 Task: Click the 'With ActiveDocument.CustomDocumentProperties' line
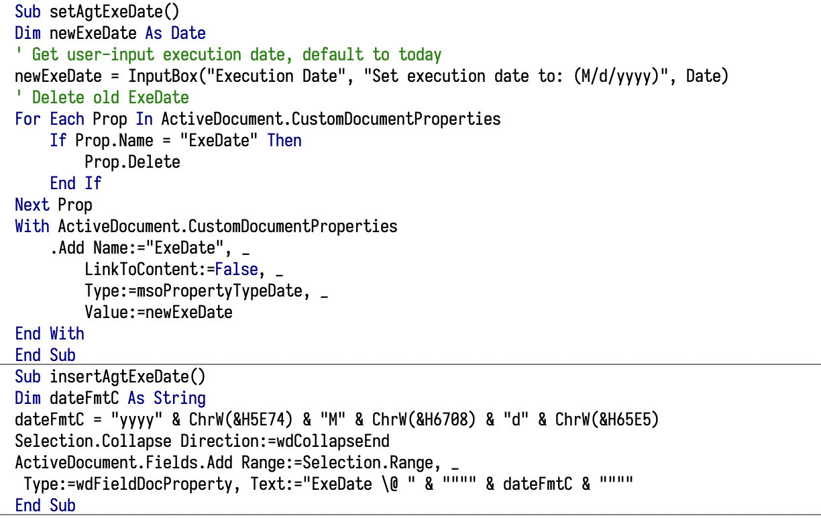pos(206,226)
